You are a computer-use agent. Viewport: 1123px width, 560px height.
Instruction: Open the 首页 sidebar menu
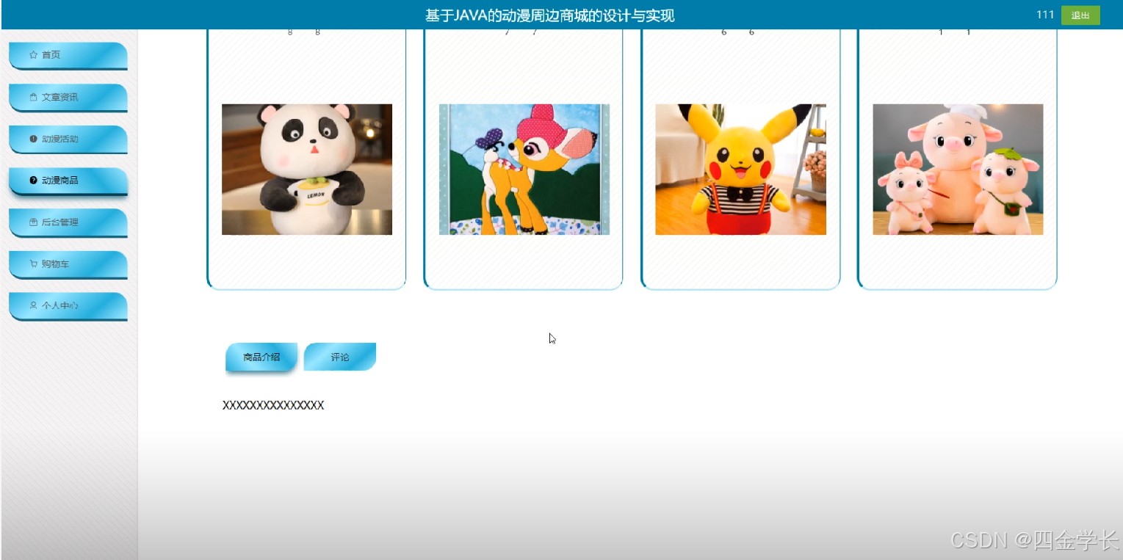coord(68,56)
